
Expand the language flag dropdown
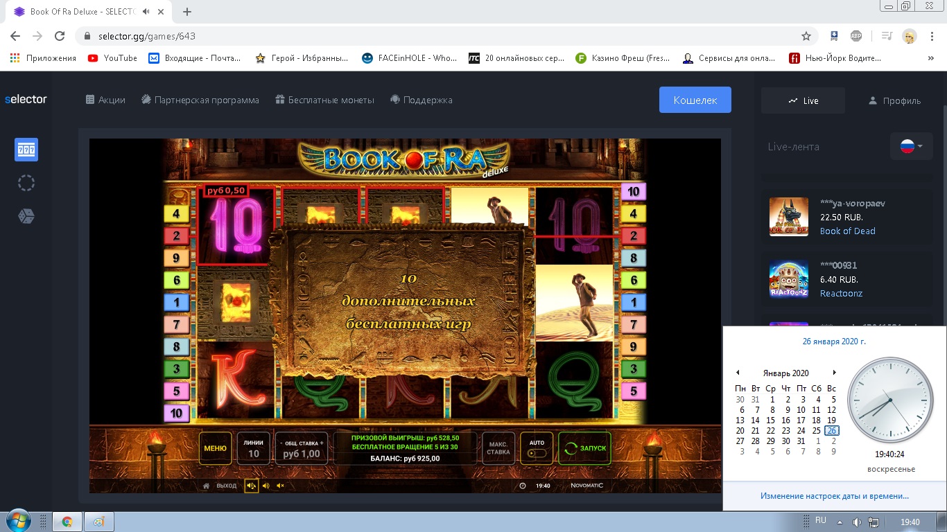pyautogui.click(x=910, y=147)
